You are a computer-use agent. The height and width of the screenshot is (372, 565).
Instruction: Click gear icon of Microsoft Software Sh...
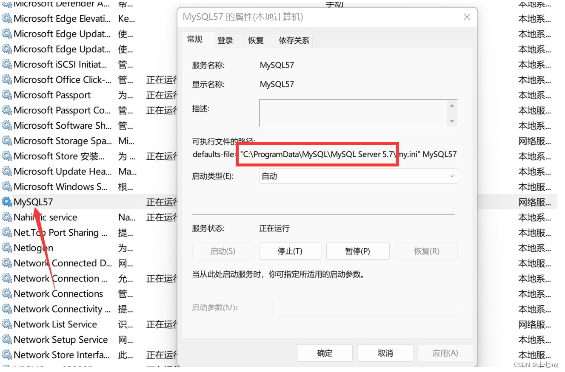[7, 126]
